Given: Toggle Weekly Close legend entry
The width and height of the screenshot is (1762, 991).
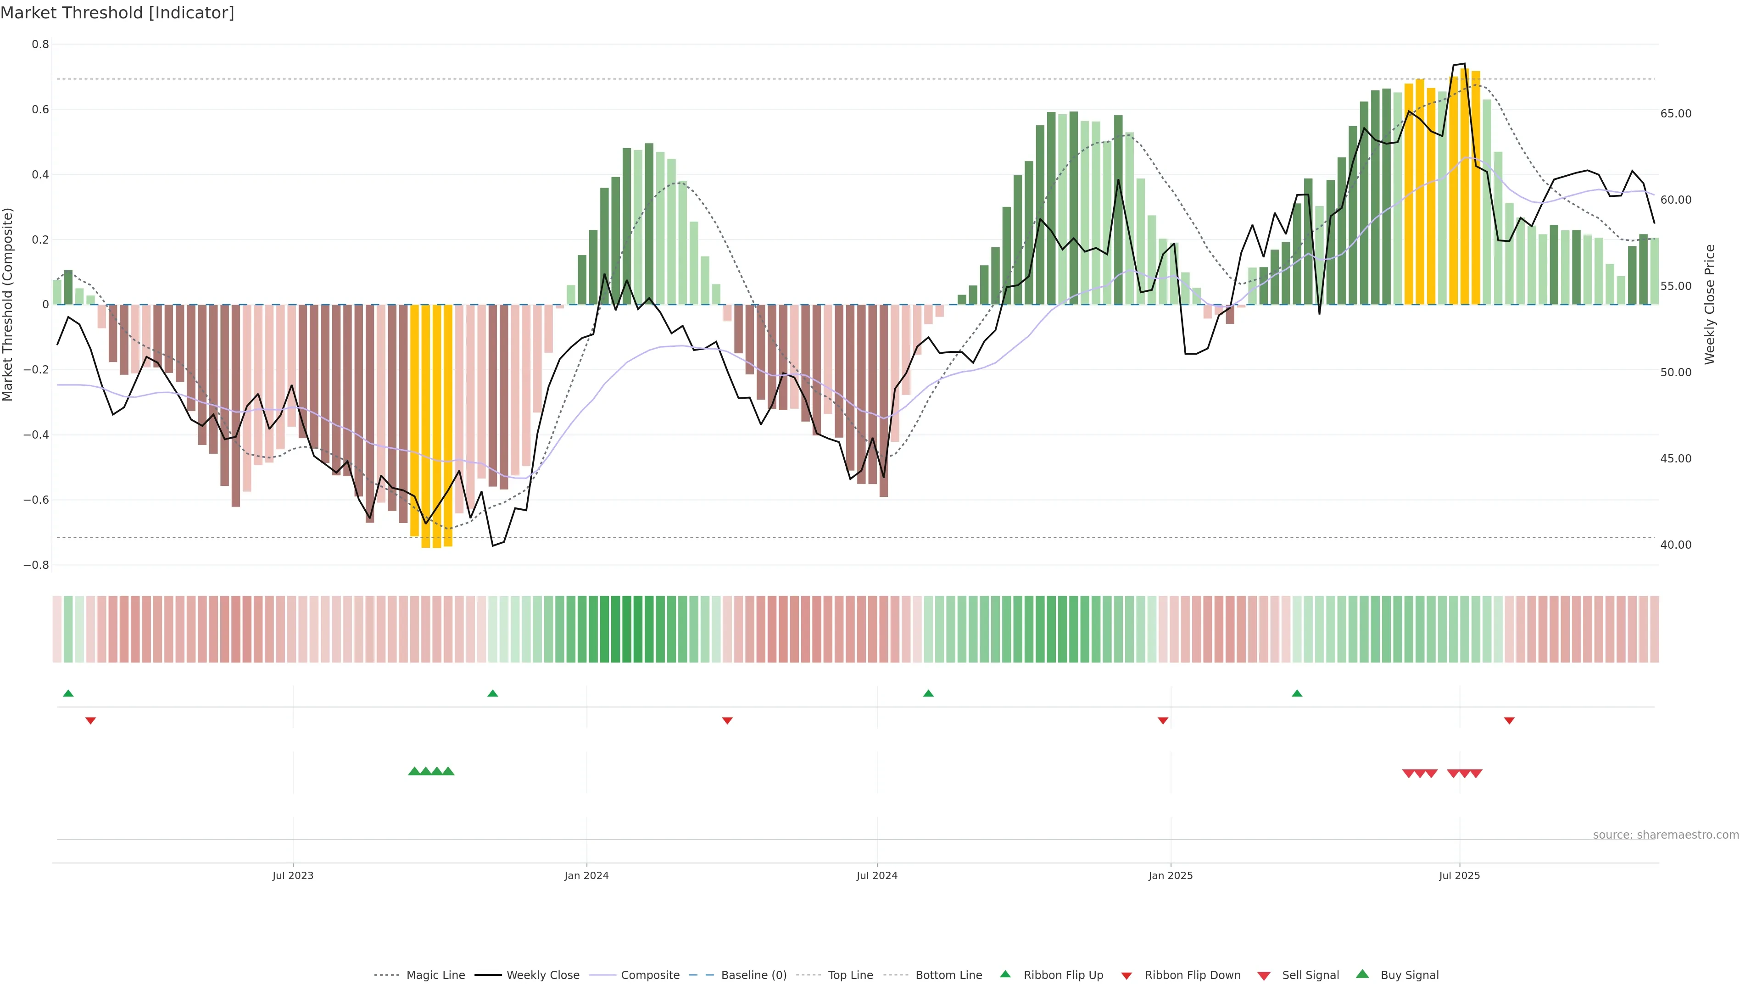Looking at the screenshot, I should click(x=542, y=975).
